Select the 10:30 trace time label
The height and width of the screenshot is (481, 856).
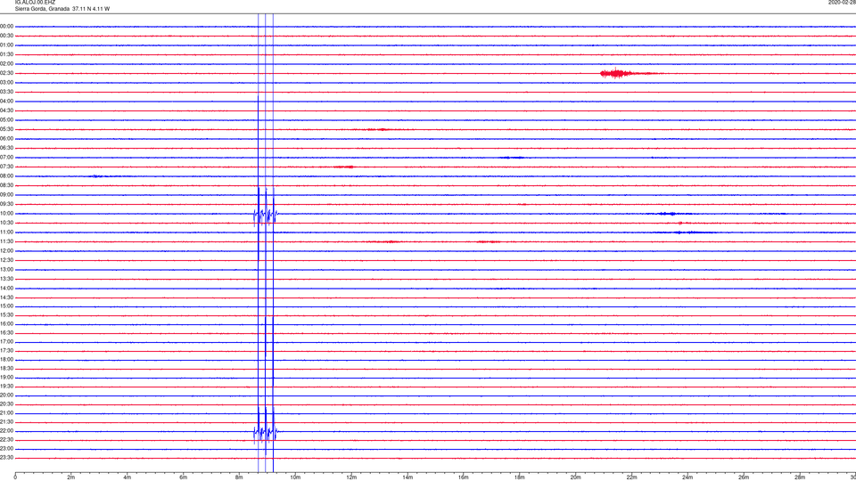tap(6, 223)
